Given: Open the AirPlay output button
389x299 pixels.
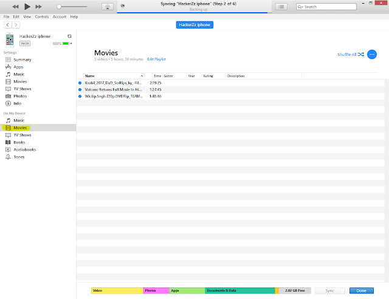Looking at the screenshot, I should (x=108, y=7).
